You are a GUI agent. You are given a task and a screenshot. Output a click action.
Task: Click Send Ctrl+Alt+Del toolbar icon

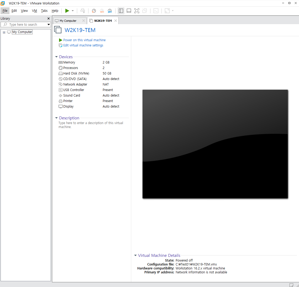[83, 11]
